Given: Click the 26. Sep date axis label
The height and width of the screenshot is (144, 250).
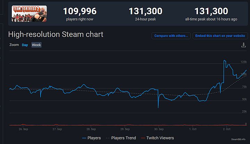Looking at the screenshot, I should pyautogui.click(x=23, y=129).
